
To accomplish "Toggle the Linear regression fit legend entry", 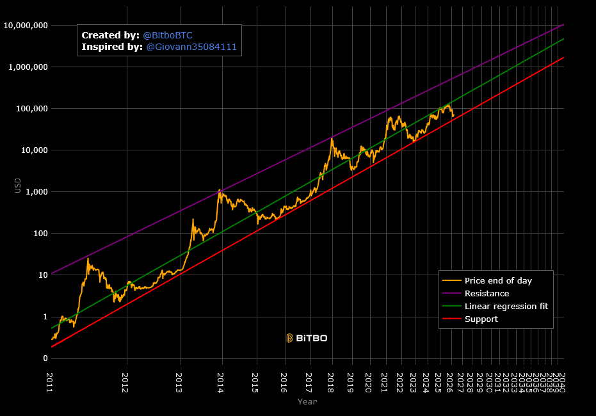I will 506,306.
